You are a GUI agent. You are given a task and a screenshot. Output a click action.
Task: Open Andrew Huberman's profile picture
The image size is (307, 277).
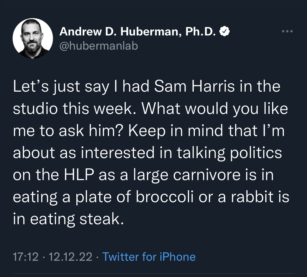[33, 38]
